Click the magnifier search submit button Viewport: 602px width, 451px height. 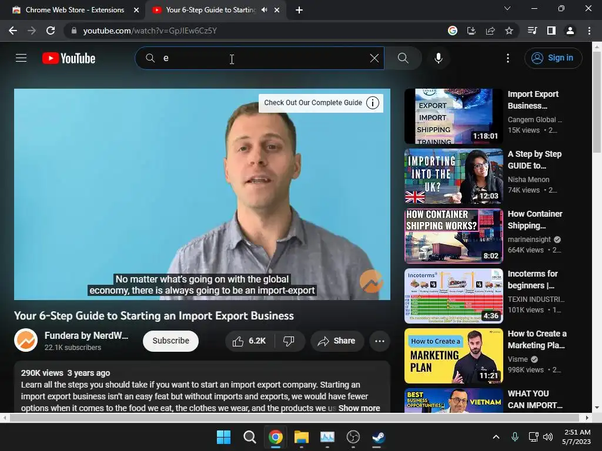coord(403,58)
